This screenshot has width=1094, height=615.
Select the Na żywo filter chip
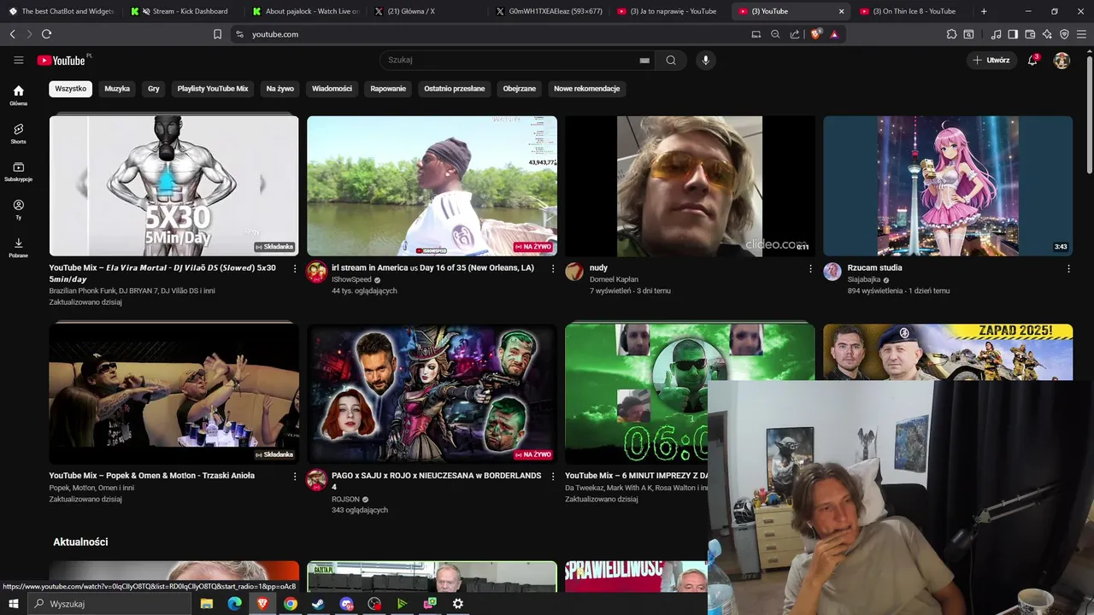[x=279, y=89]
